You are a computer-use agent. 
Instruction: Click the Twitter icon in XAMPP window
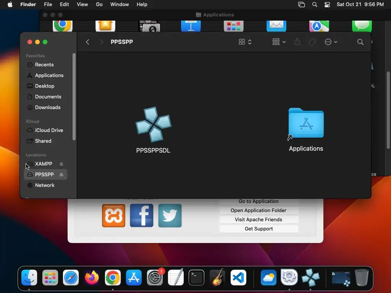(x=170, y=216)
